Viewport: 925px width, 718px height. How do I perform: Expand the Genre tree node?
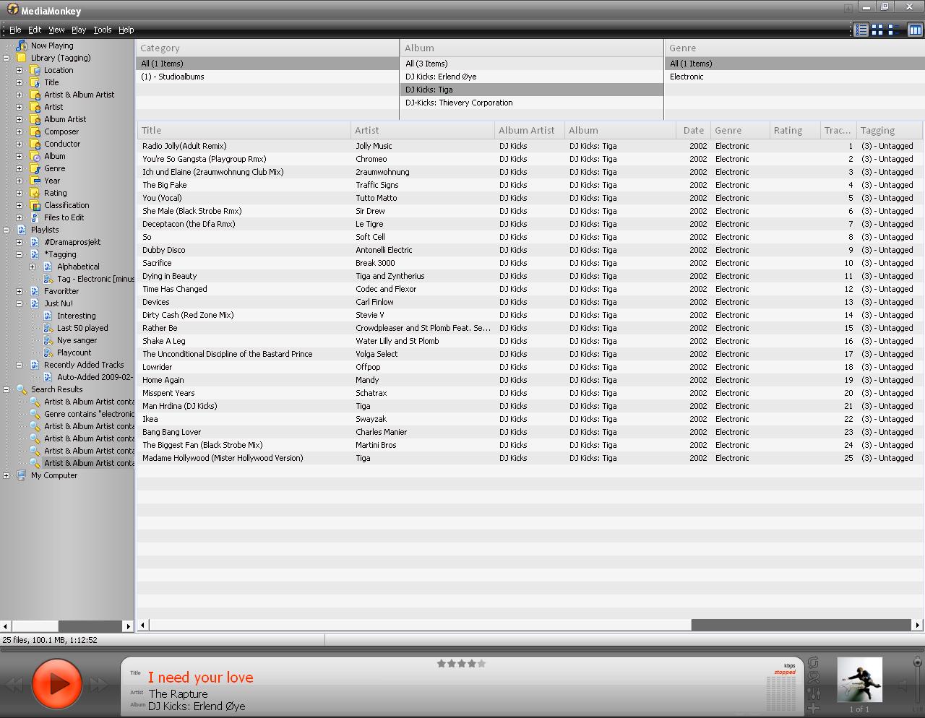[20, 168]
